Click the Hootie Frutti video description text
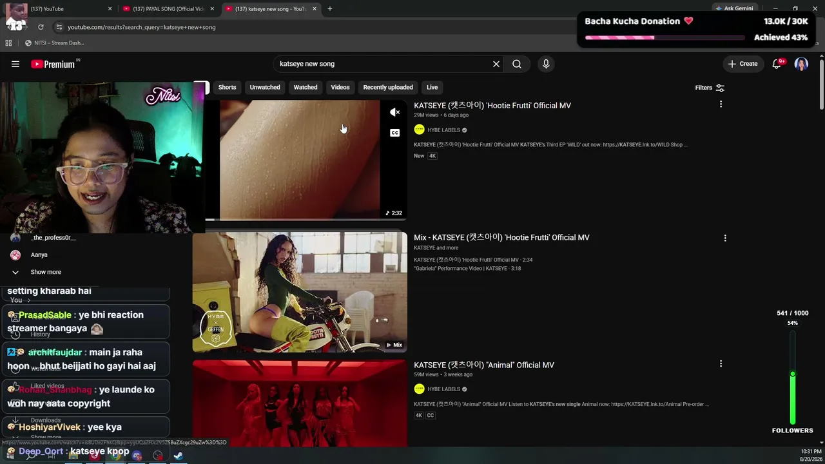825x464 pixels. [x=551, y=145]
